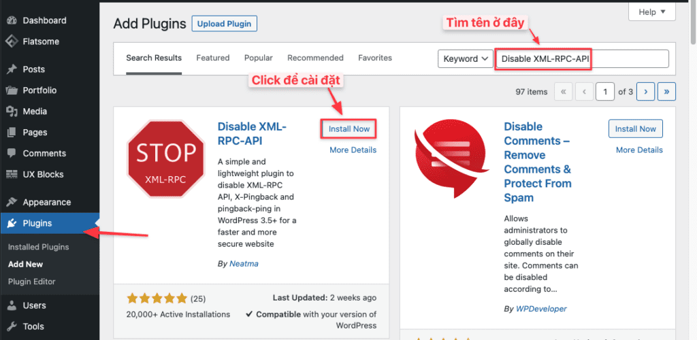Switch to the Recommended tab
This screenshot has height=340, width=697.
pos(315,58)
